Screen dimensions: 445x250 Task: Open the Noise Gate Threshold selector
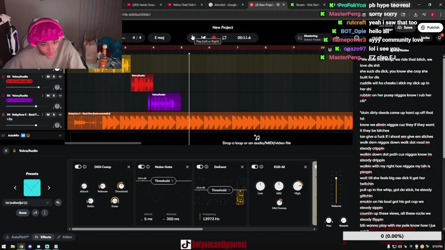click(x=163, y=181)
